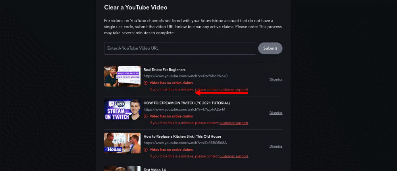
Task: Open the Stream on Twitch thumbnail
Action: click(122, 110)
